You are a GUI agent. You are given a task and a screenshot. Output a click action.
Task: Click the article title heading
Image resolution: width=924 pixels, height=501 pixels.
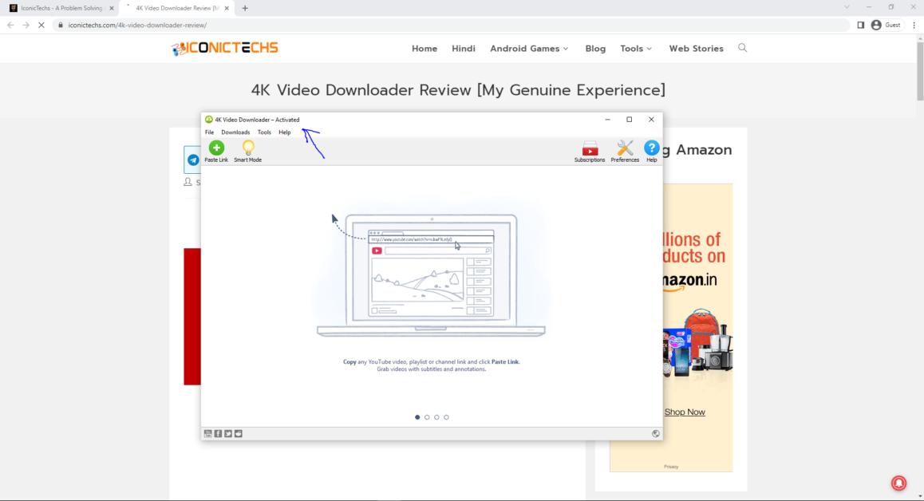pyautogui.click(x=458, y=90)
